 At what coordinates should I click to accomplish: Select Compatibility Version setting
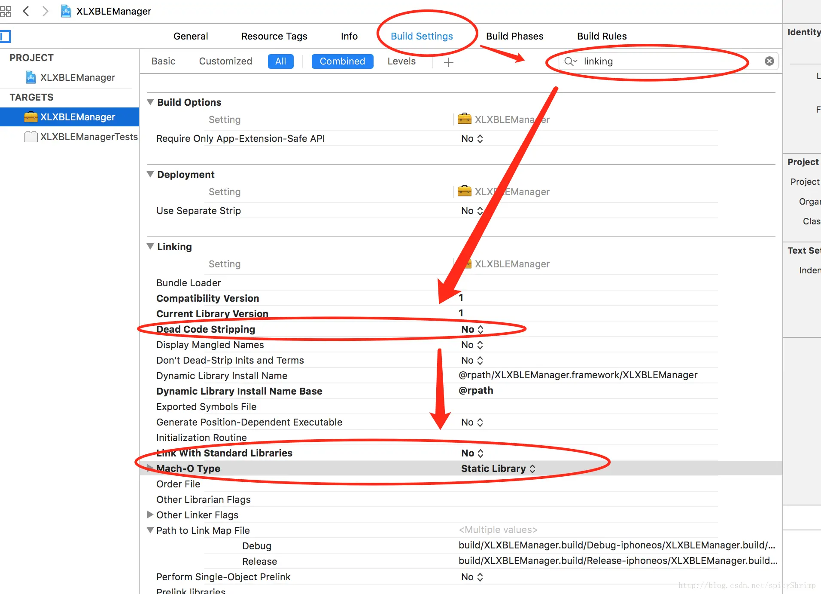(208, 298)
